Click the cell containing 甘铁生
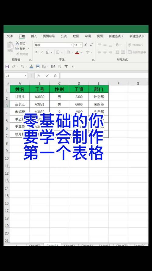152x271 pixels. pos(20,97)
